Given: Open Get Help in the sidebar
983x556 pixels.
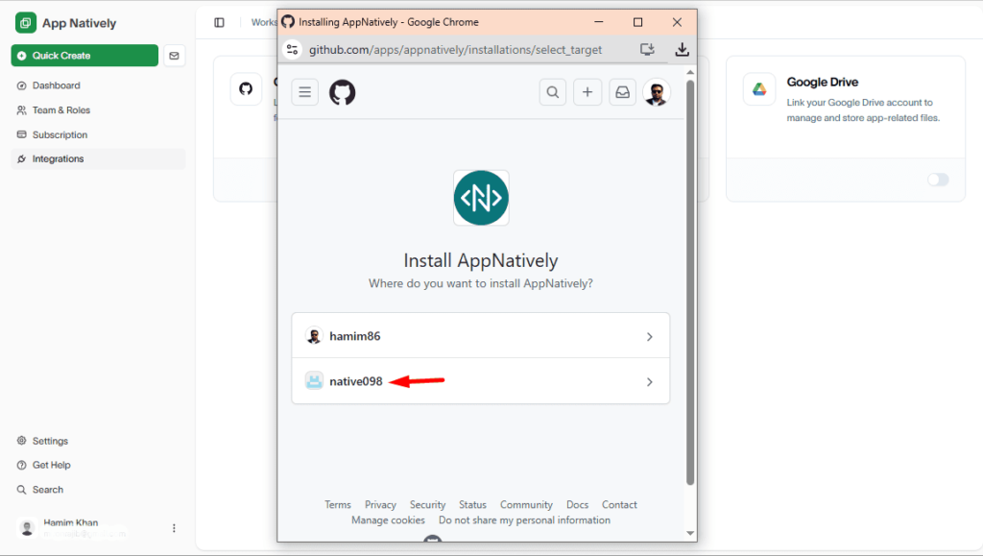Looking at the screenshot, I should pyautogui.click(x=52, y=465).
